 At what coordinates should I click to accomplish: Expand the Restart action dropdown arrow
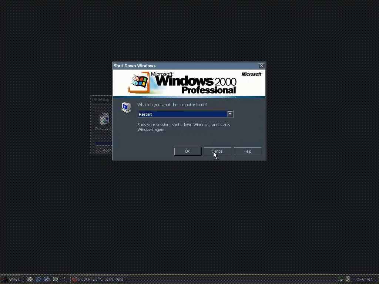pyautogui.click(x=230, y=114)
